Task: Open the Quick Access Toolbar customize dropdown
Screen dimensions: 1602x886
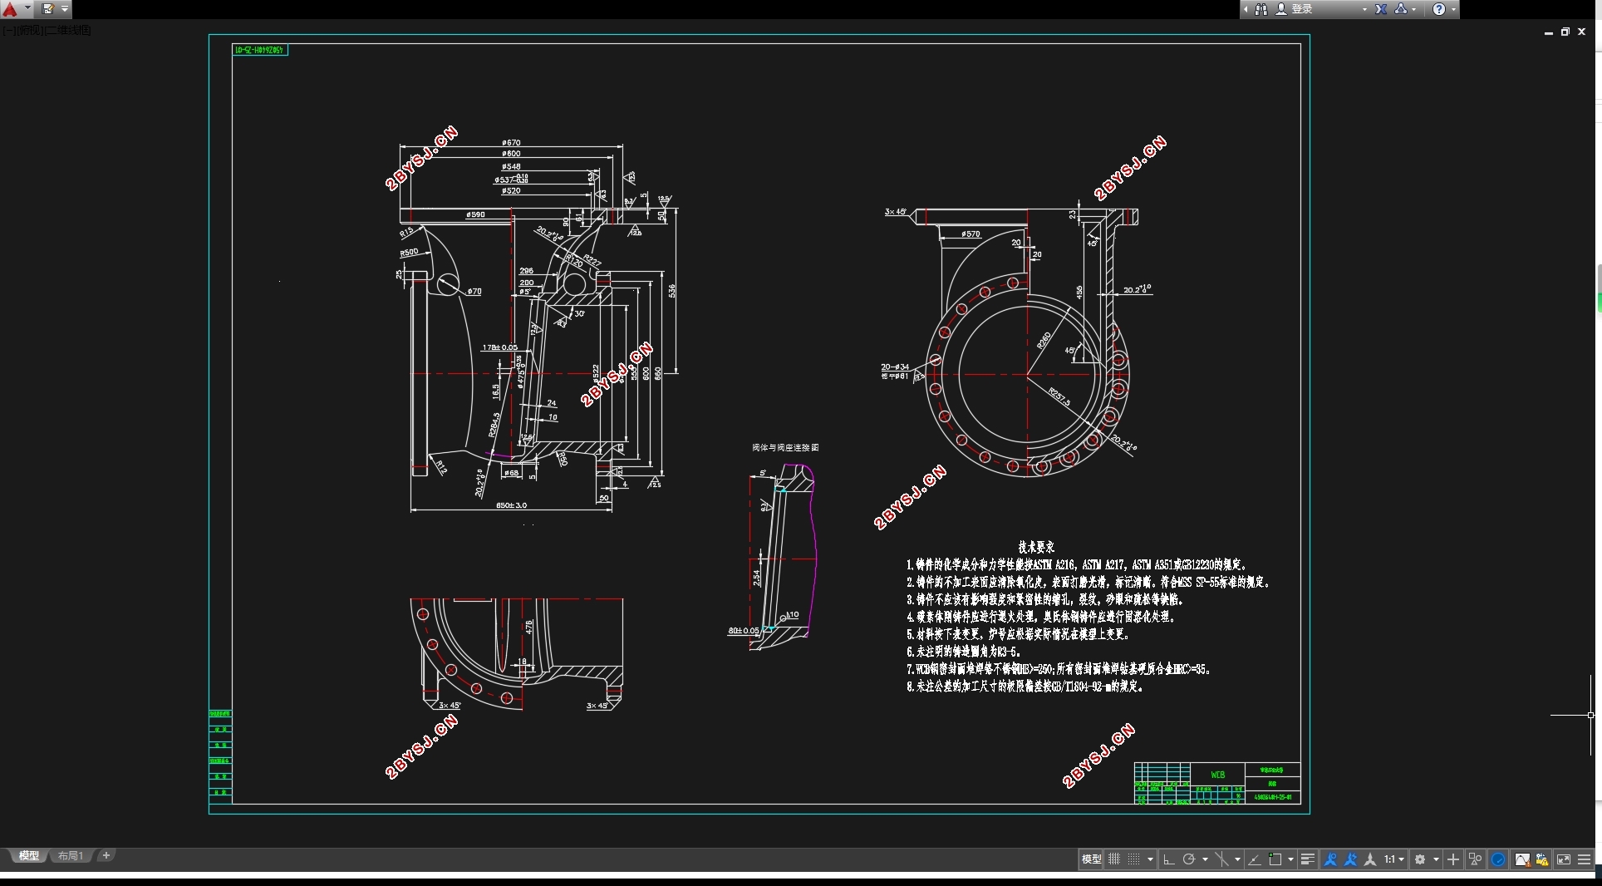Action: tap(65, 9)
